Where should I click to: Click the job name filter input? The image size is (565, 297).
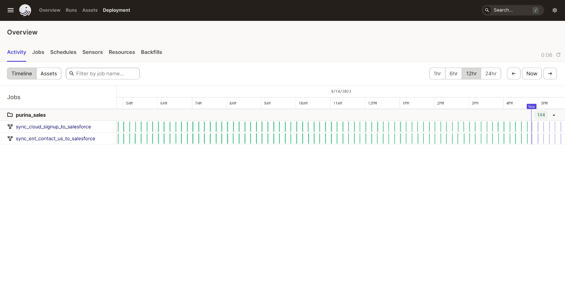tap(103, 74)
